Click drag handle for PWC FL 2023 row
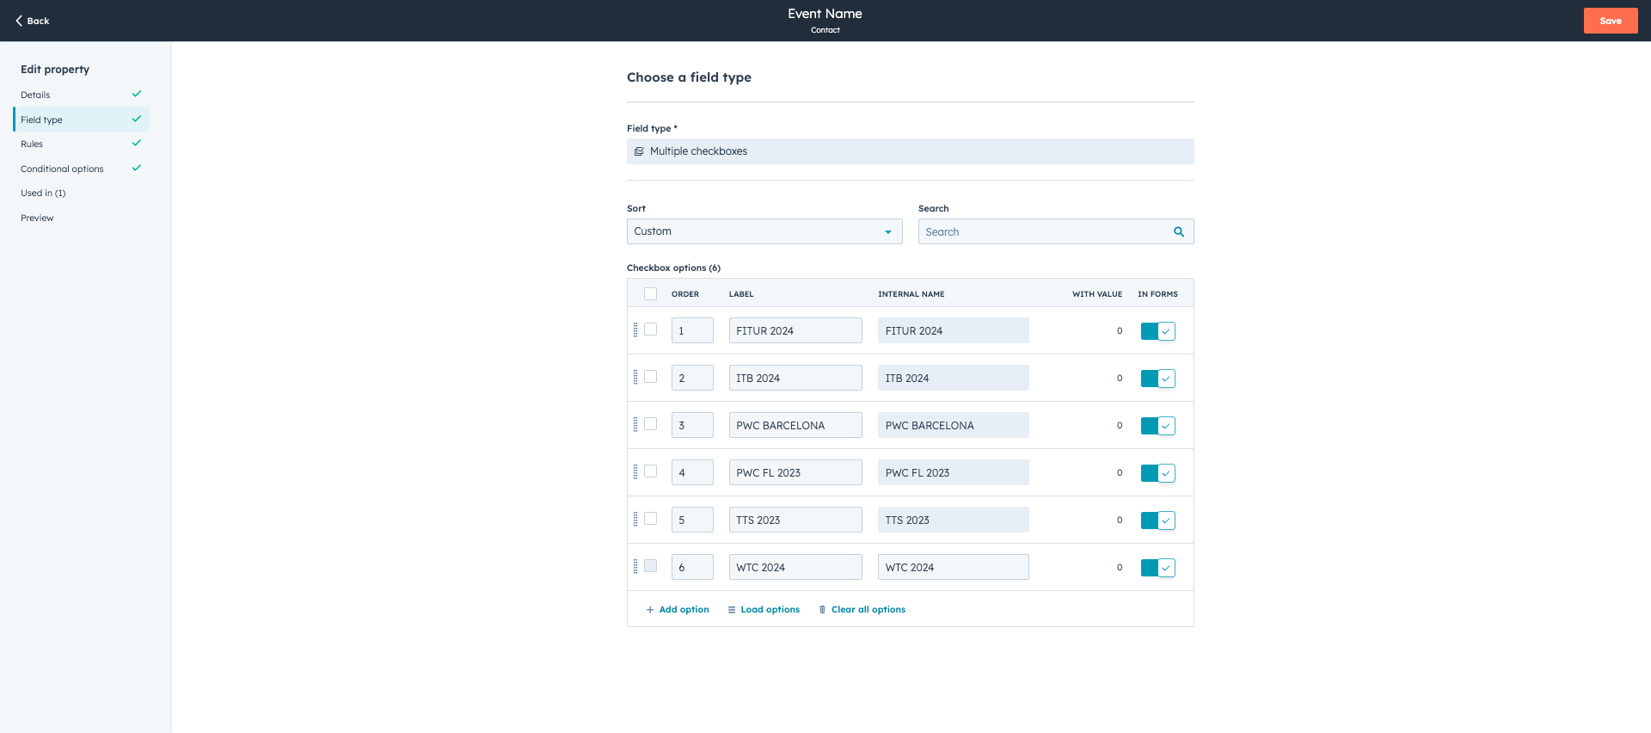The image size is (1651, 733). pyautogui.click(x=635, y=471)
